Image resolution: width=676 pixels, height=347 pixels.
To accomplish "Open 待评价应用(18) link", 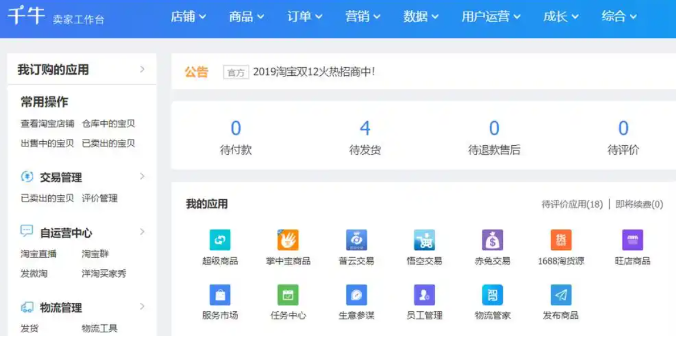I will 572,204.
